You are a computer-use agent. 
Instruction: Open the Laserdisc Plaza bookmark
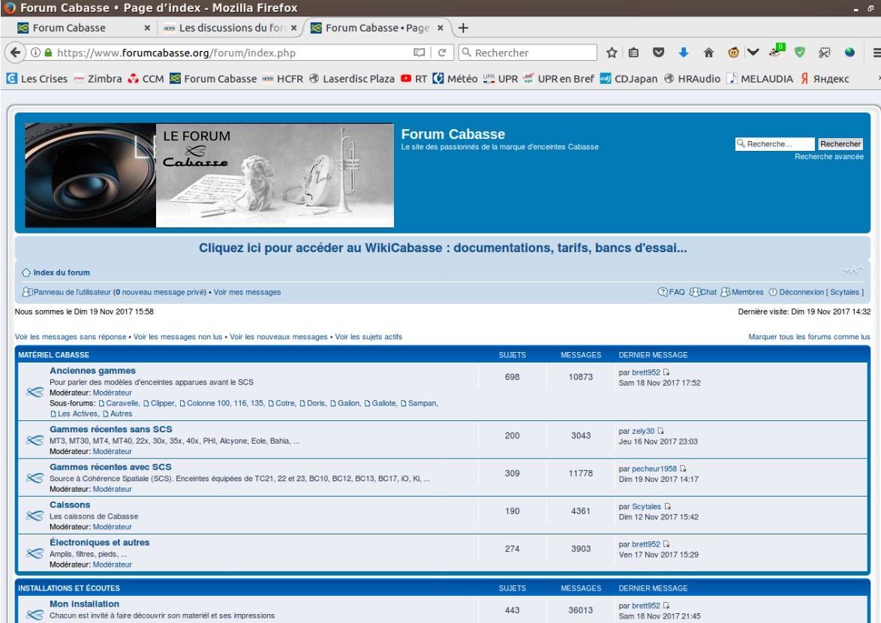pyautogui.click(x=352, y=79)
